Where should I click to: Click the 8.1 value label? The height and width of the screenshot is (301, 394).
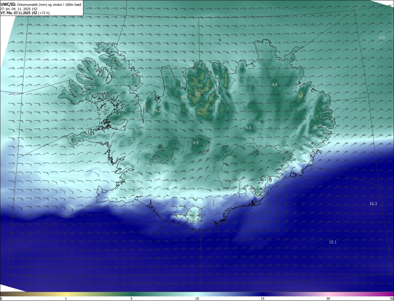click(x=184, y=97)
